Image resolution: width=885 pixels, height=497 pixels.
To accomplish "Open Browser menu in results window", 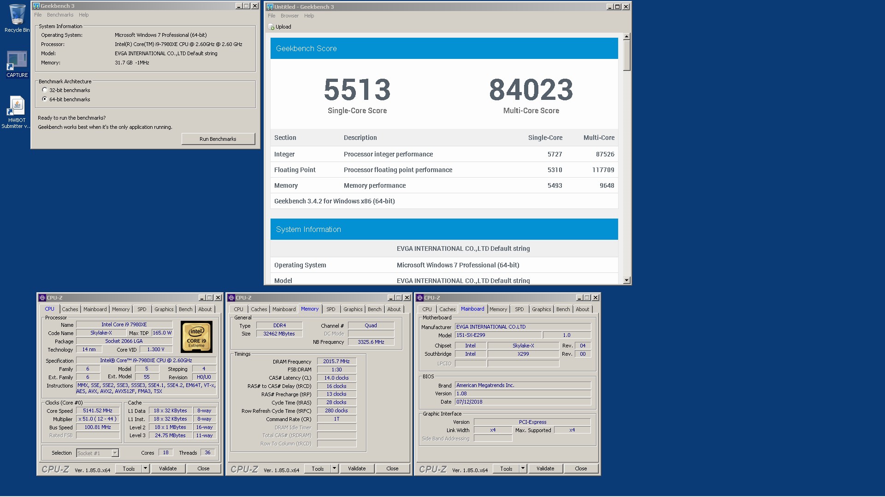I will coord(289,16).
